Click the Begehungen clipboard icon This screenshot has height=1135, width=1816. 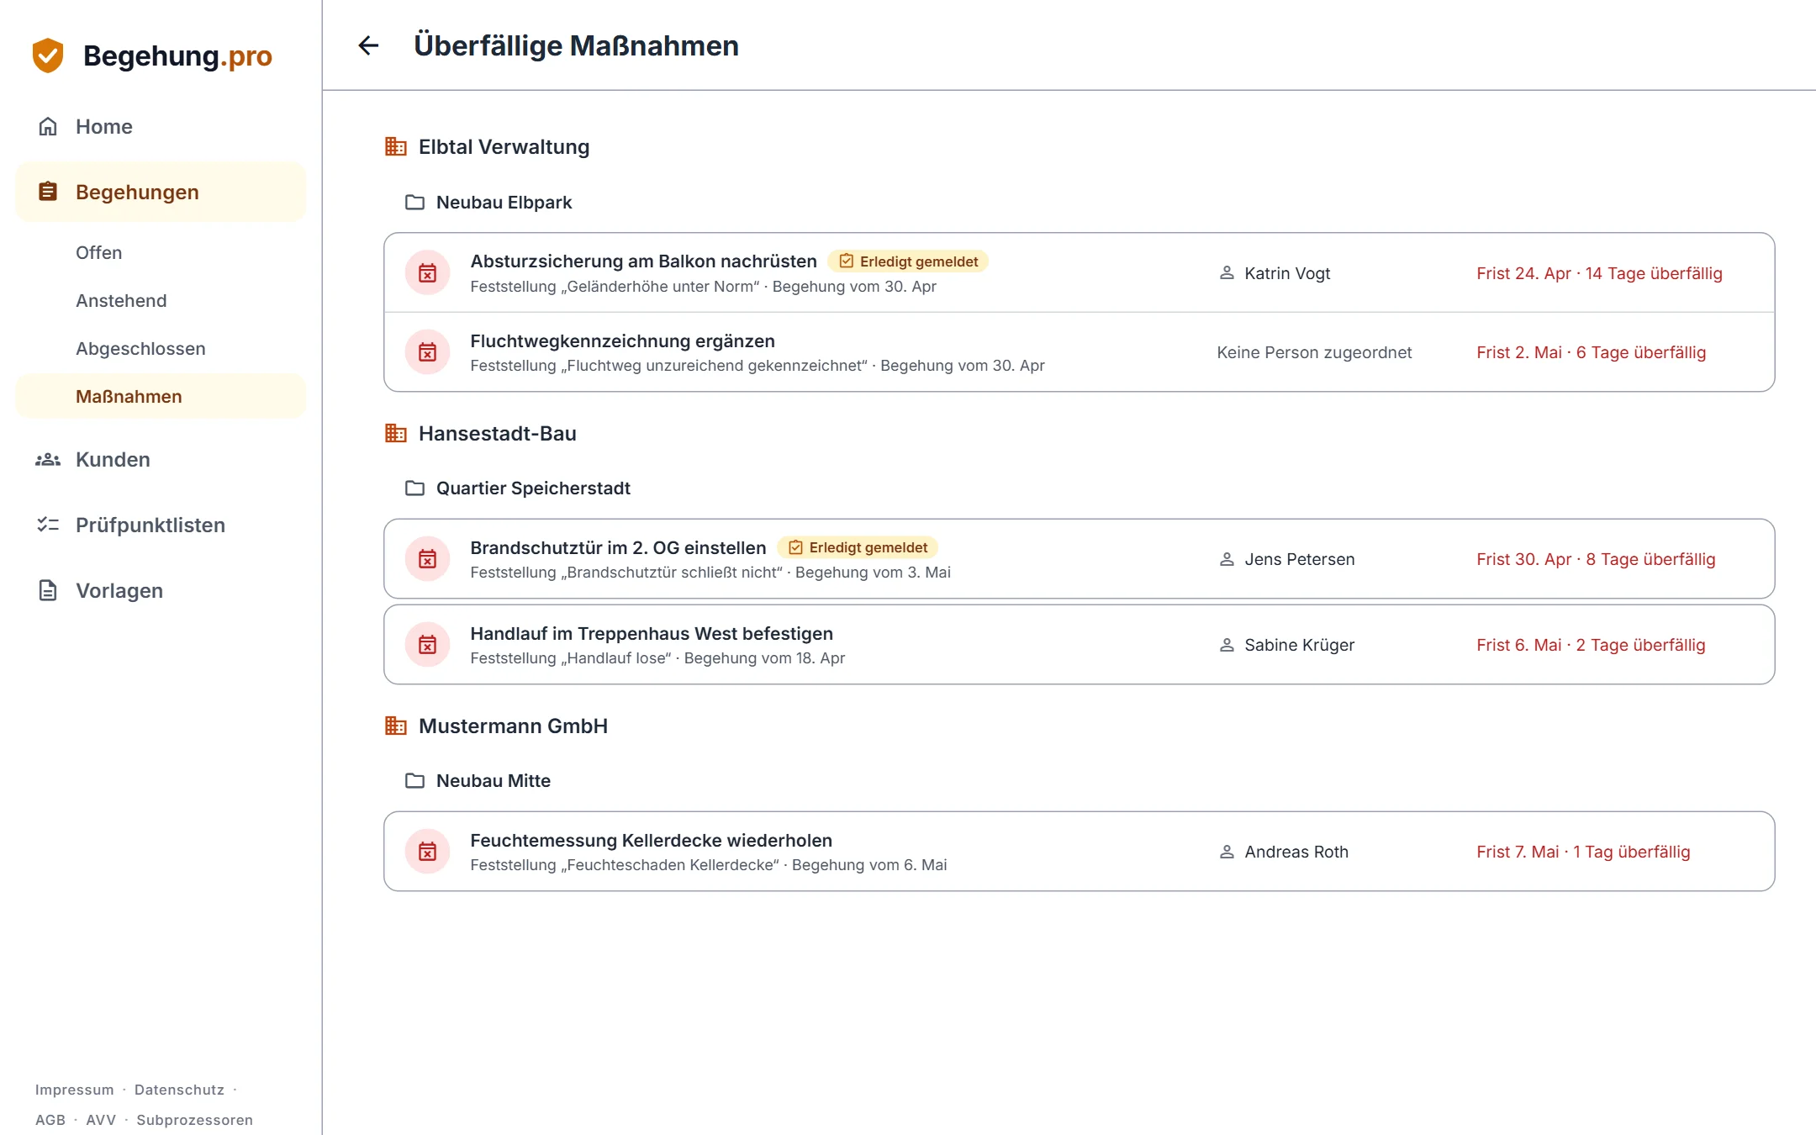pyautogui.click(x=48, y=192)
